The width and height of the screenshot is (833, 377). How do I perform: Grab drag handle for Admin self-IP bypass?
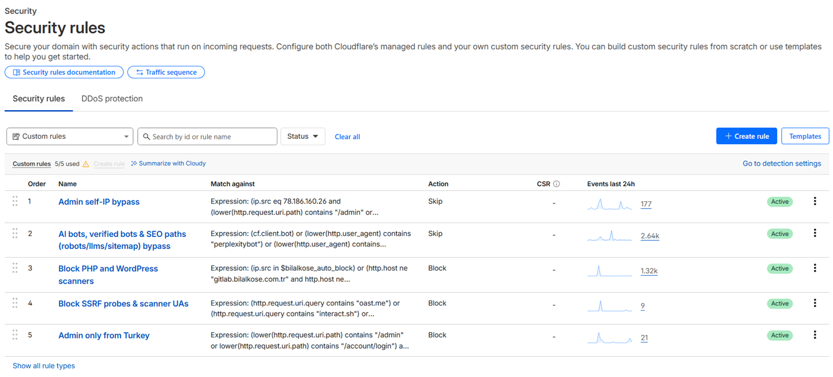(15, 201)
